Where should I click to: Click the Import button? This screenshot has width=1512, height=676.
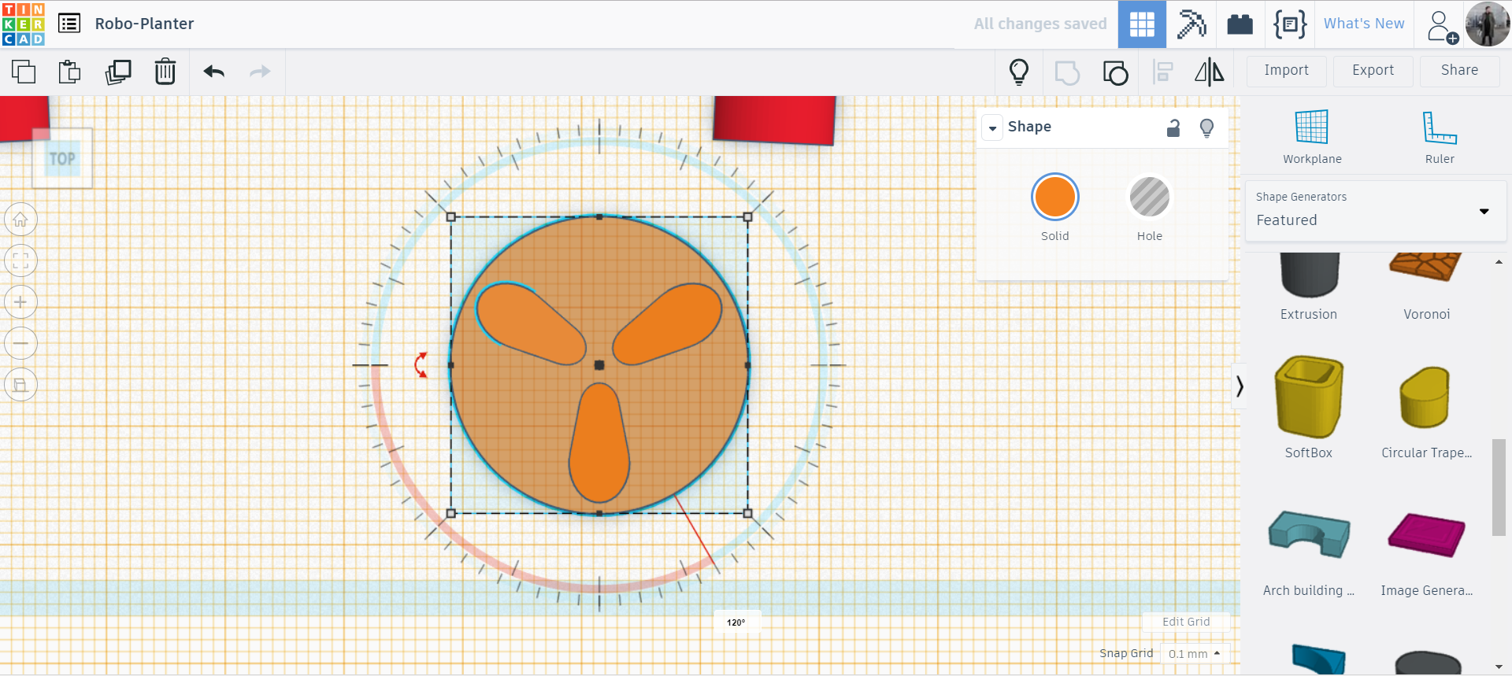tap(1286, 71)
